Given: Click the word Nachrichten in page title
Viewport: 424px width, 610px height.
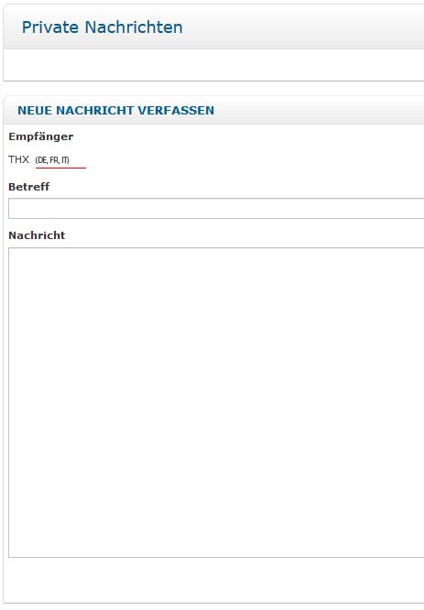Looking at the screenshot, I should 134,27.
